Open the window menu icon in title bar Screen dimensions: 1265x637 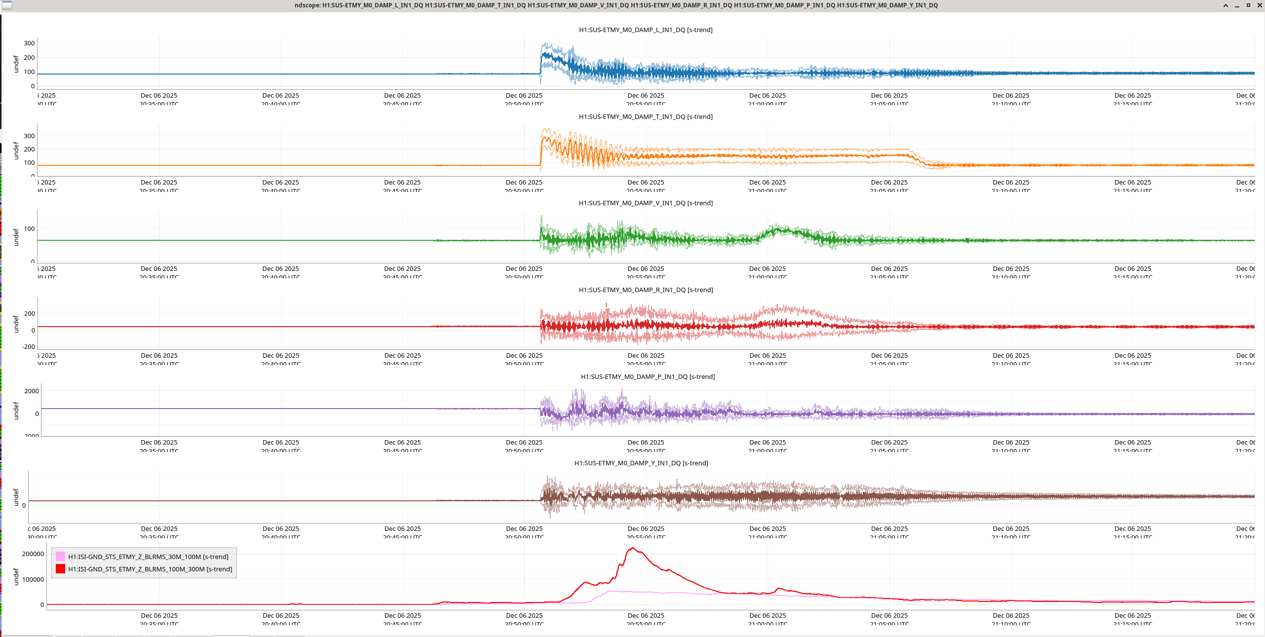point(7,5)
